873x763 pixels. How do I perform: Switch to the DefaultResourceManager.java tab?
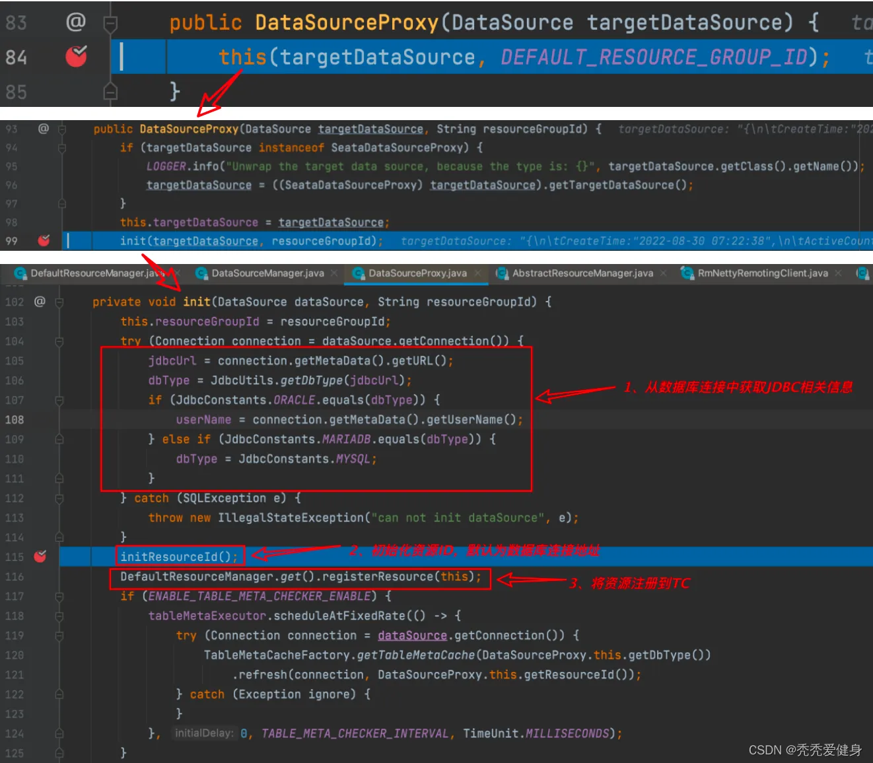pyautogui.click(x=97, y=273)
